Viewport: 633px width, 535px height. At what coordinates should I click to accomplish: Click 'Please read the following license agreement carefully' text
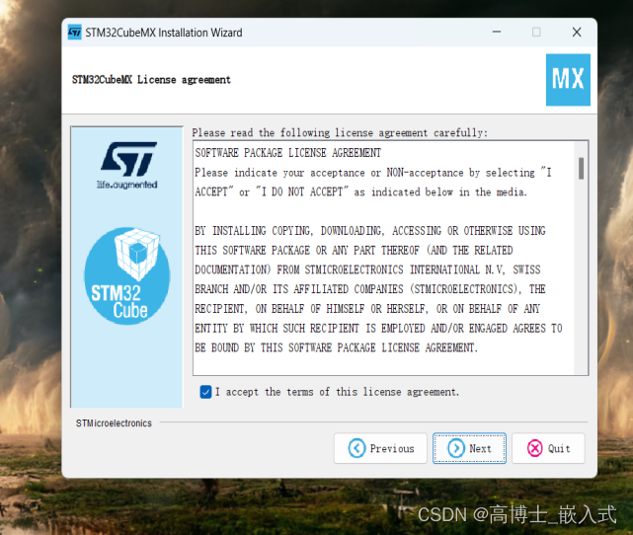pos(340,132)
